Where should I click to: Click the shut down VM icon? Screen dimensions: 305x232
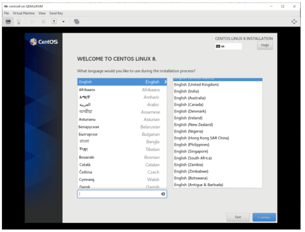click(x=54, y=22)
